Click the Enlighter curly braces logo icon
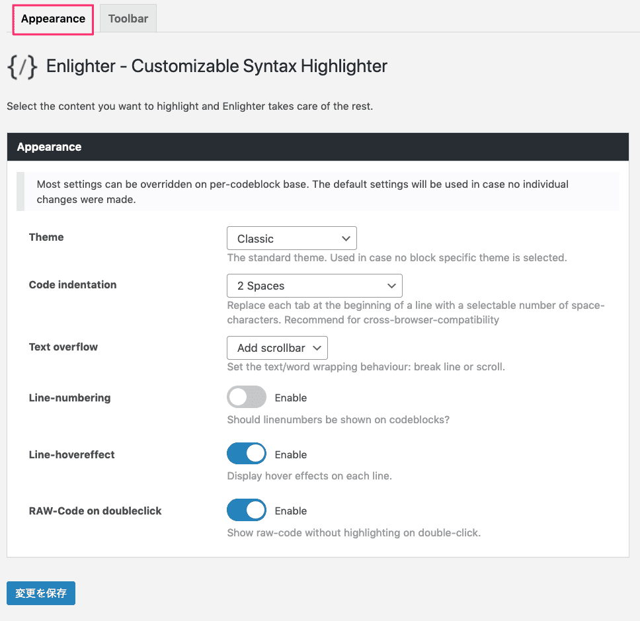Viewport: 640px width, 621px height. click(x=22, y=67)
